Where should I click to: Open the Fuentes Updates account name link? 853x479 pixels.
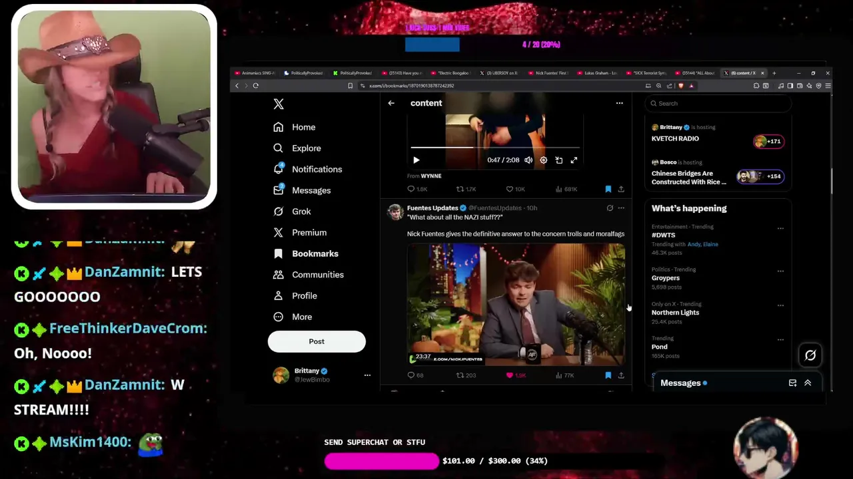tap(432, 208)
